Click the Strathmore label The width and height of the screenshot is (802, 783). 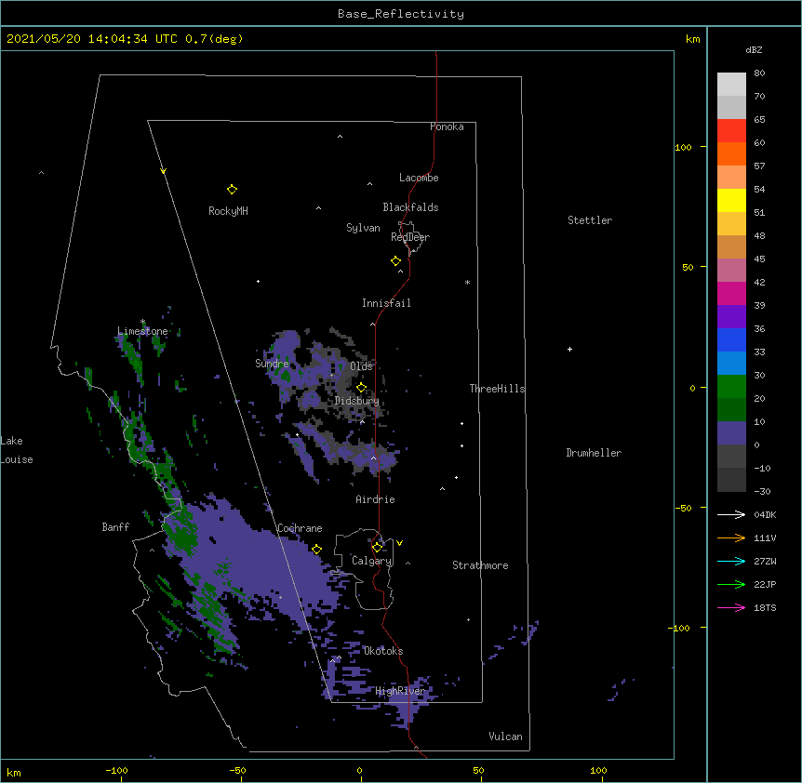(x=480, y=565)
